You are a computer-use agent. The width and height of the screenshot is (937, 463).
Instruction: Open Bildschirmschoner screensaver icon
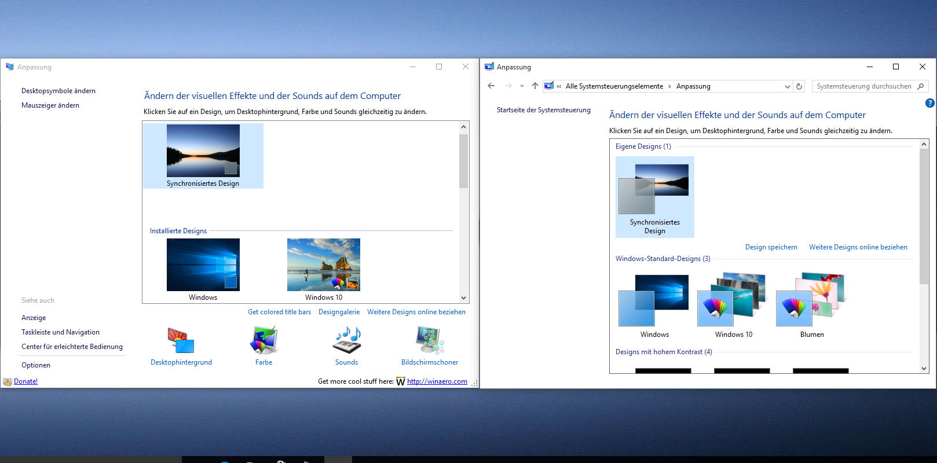pos(430,340)
